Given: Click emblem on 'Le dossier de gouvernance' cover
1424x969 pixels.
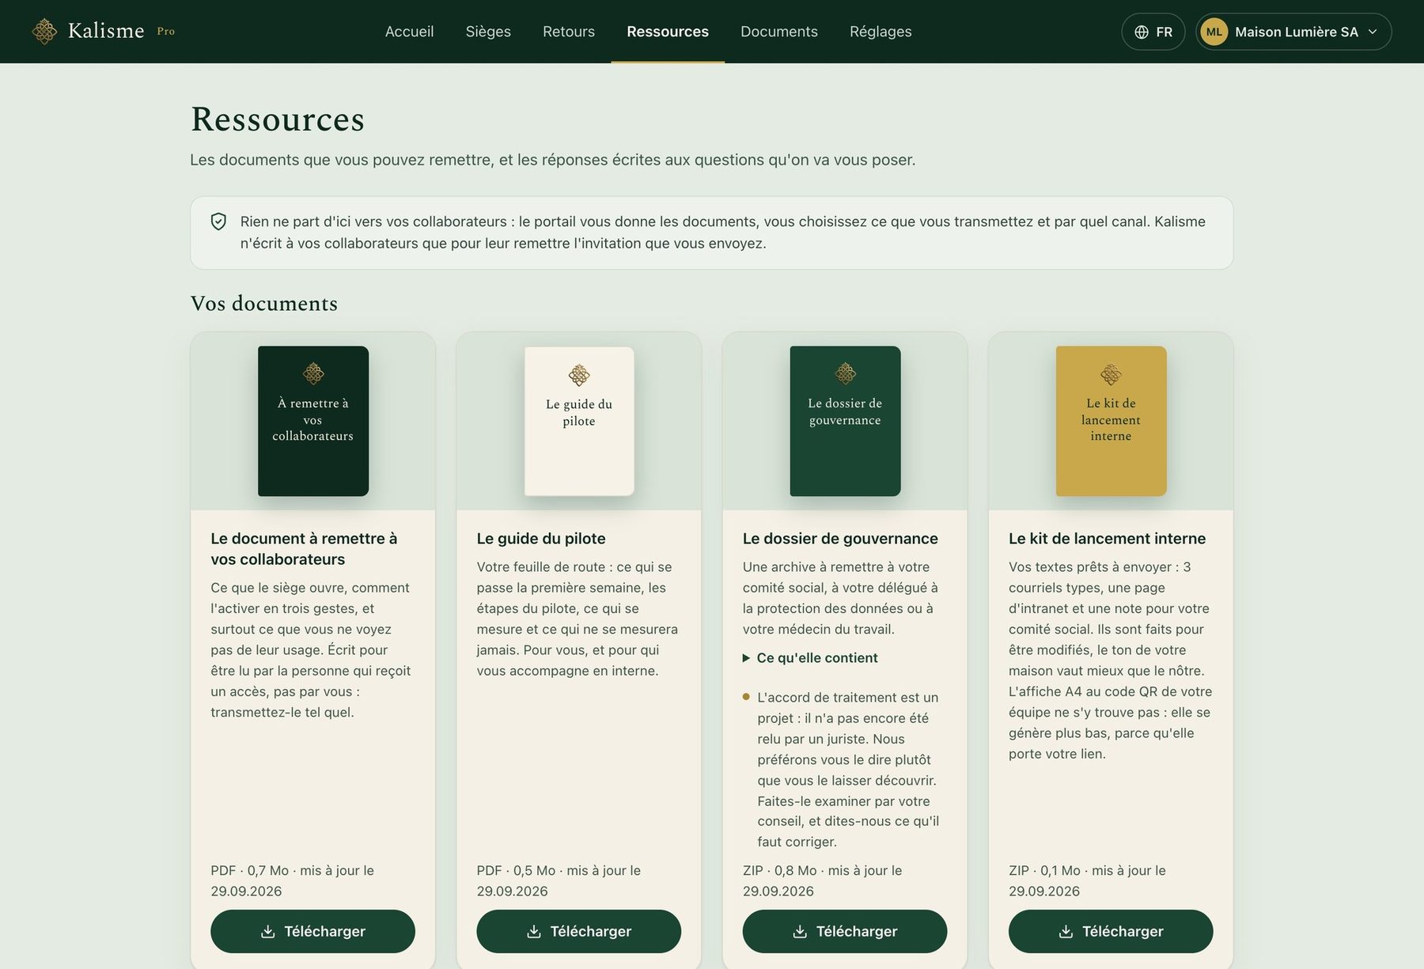Looking at the screenshot, I should (x=846, y=373).
